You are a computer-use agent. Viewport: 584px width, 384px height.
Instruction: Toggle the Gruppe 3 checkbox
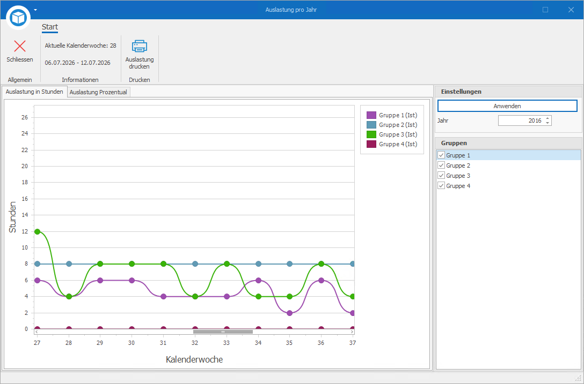click(441, 176)
